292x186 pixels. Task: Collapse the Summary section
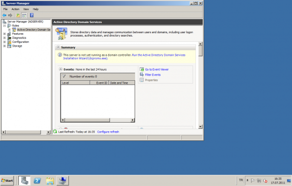click(x=58, y=47)
